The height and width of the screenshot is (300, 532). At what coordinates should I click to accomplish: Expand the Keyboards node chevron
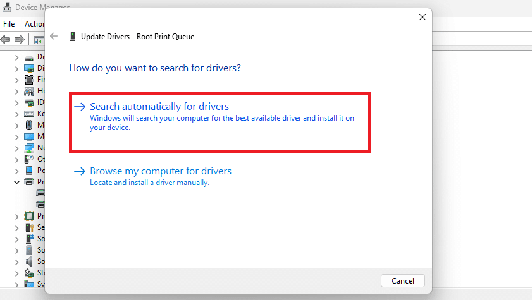[16, 114]
